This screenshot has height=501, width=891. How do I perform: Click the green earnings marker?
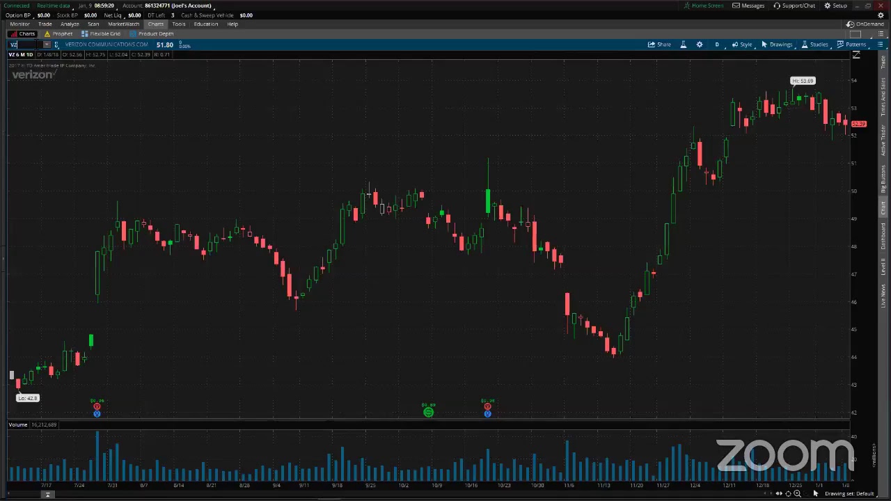(428, 413)
